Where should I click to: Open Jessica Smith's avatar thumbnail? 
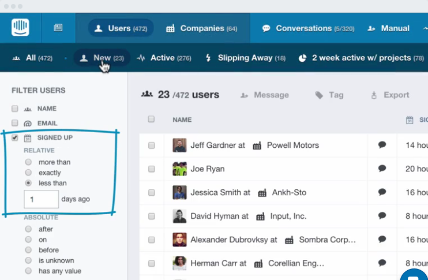point(179,192)
